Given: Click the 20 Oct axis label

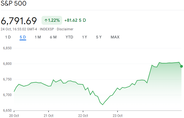Looking at the screenshot, I should 14,116.
